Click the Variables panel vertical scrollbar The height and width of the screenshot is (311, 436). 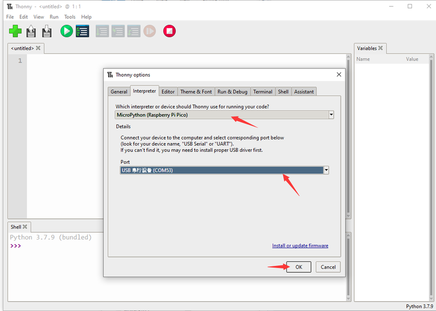tap(431, 178)
